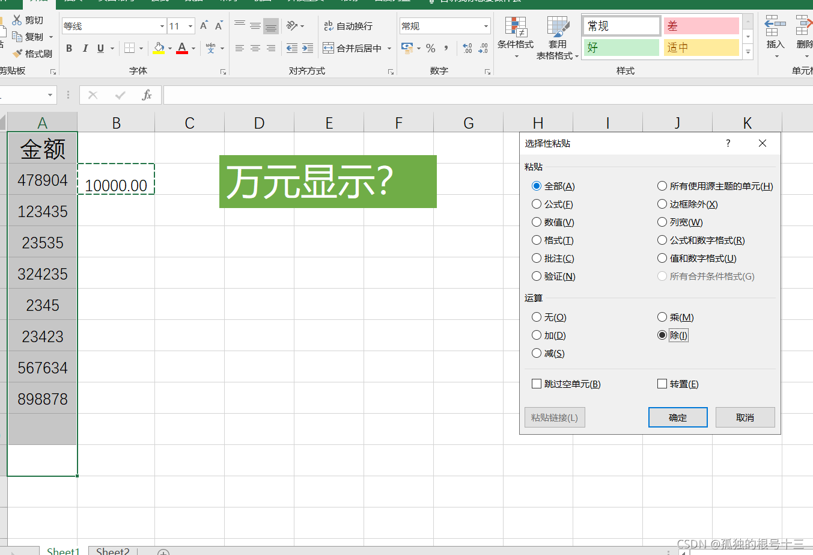Click into the formula bar
Viewport: 813px width, 555px height.
point(487,95)
